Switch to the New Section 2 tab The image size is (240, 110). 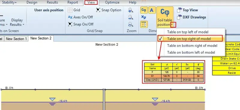tap(41, 38)
